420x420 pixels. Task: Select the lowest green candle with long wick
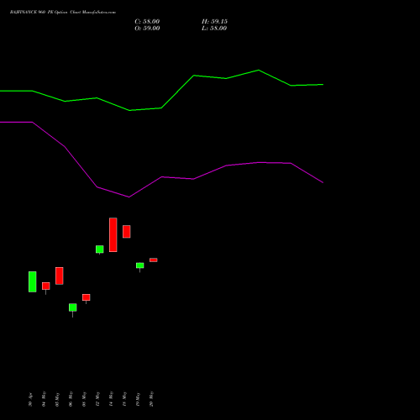coord(73,307)
